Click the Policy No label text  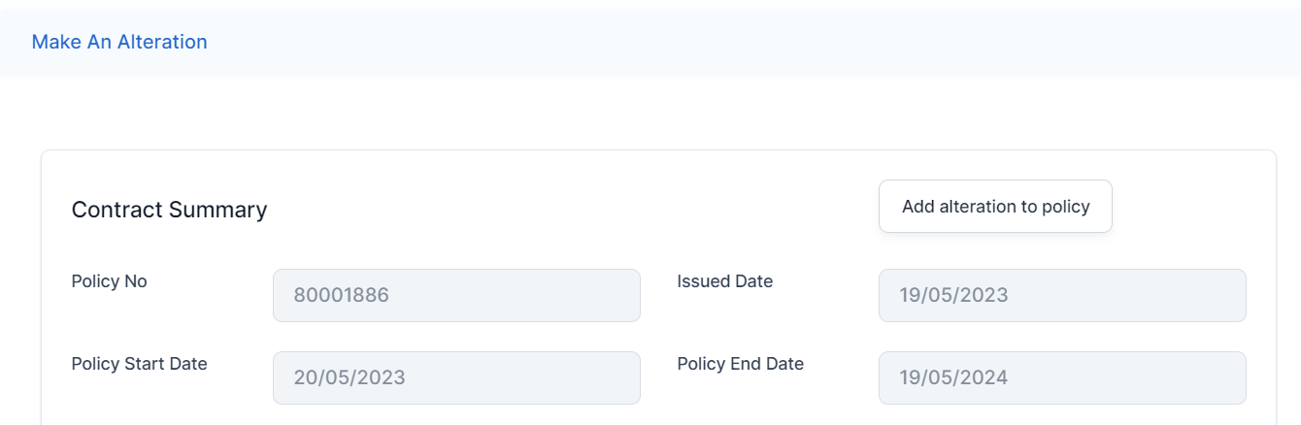click(110, 281)
